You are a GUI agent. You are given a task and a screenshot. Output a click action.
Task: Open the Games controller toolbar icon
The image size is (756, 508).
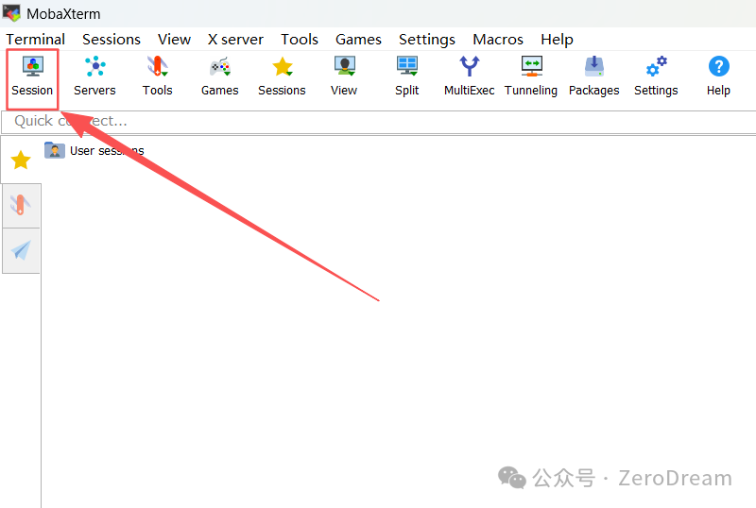(220, 77)
